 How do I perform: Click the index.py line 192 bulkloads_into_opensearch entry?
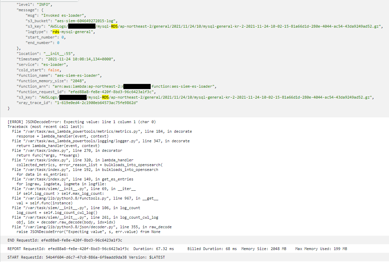pos(85,170)
